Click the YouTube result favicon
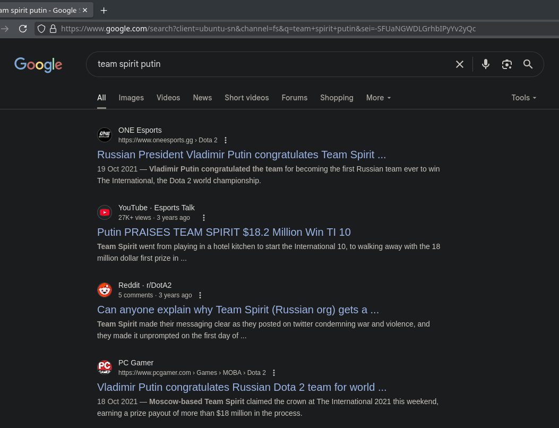559x428 pixels. pyautogui.click(x=105, y=212)
